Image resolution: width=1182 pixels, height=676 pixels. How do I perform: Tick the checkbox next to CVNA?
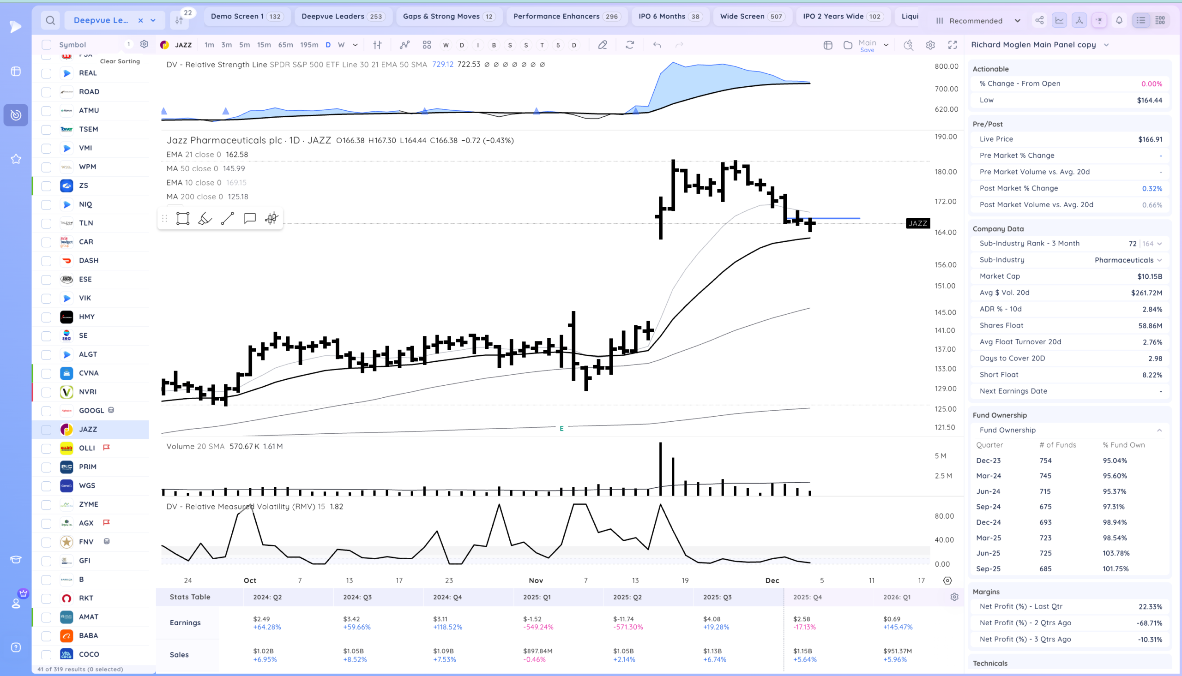47,373
